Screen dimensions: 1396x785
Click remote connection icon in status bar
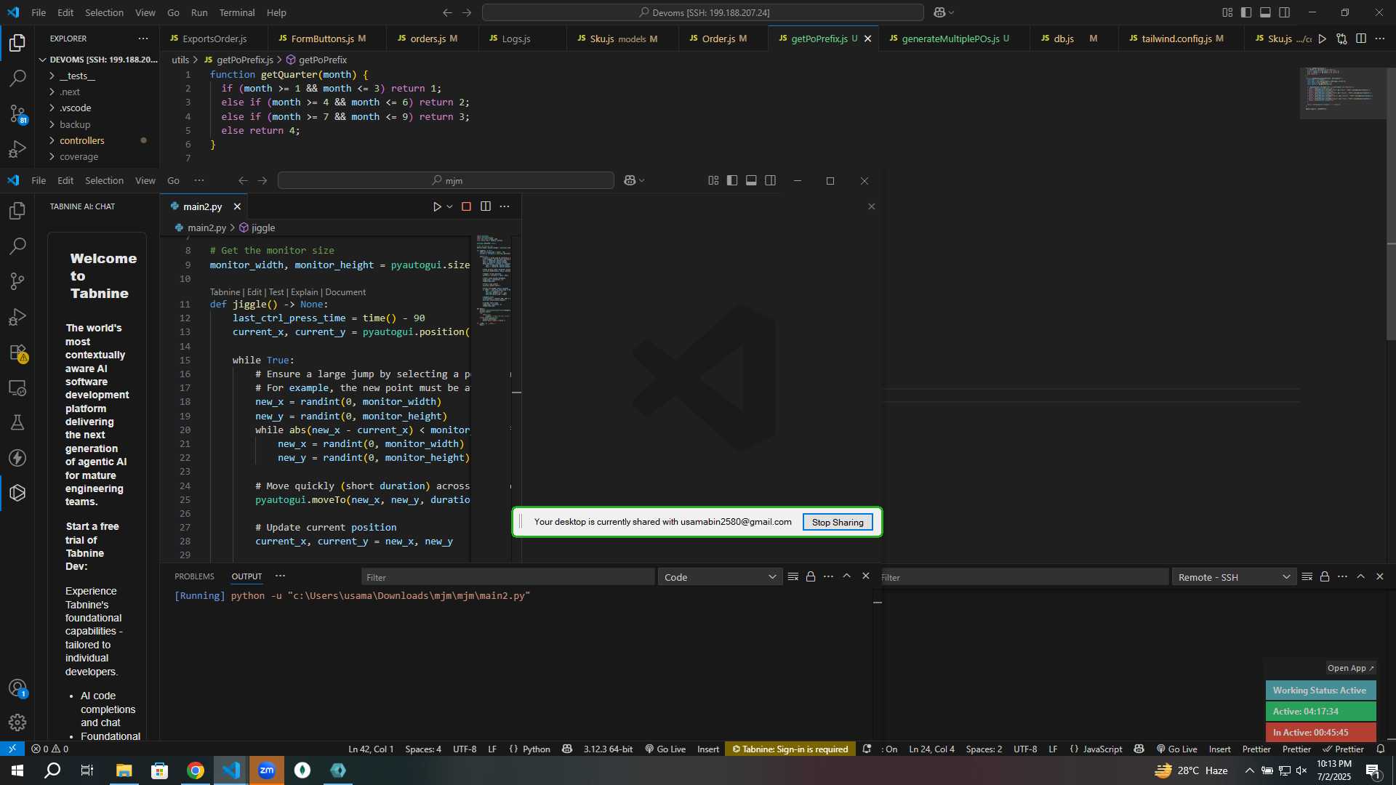(x=12, y=749)
